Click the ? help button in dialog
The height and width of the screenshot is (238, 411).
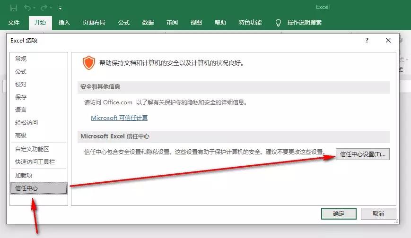pyautogui.click(x=367, y=40)
